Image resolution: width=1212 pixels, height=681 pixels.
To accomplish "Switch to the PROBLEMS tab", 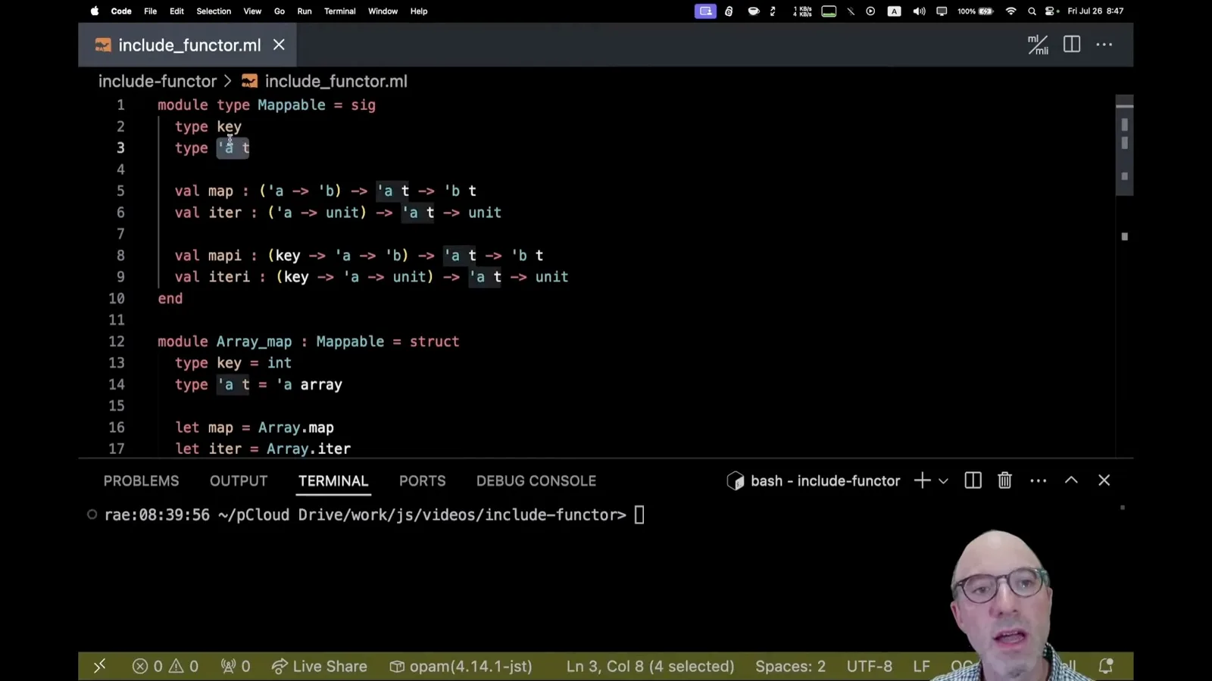I will [141, 481].
